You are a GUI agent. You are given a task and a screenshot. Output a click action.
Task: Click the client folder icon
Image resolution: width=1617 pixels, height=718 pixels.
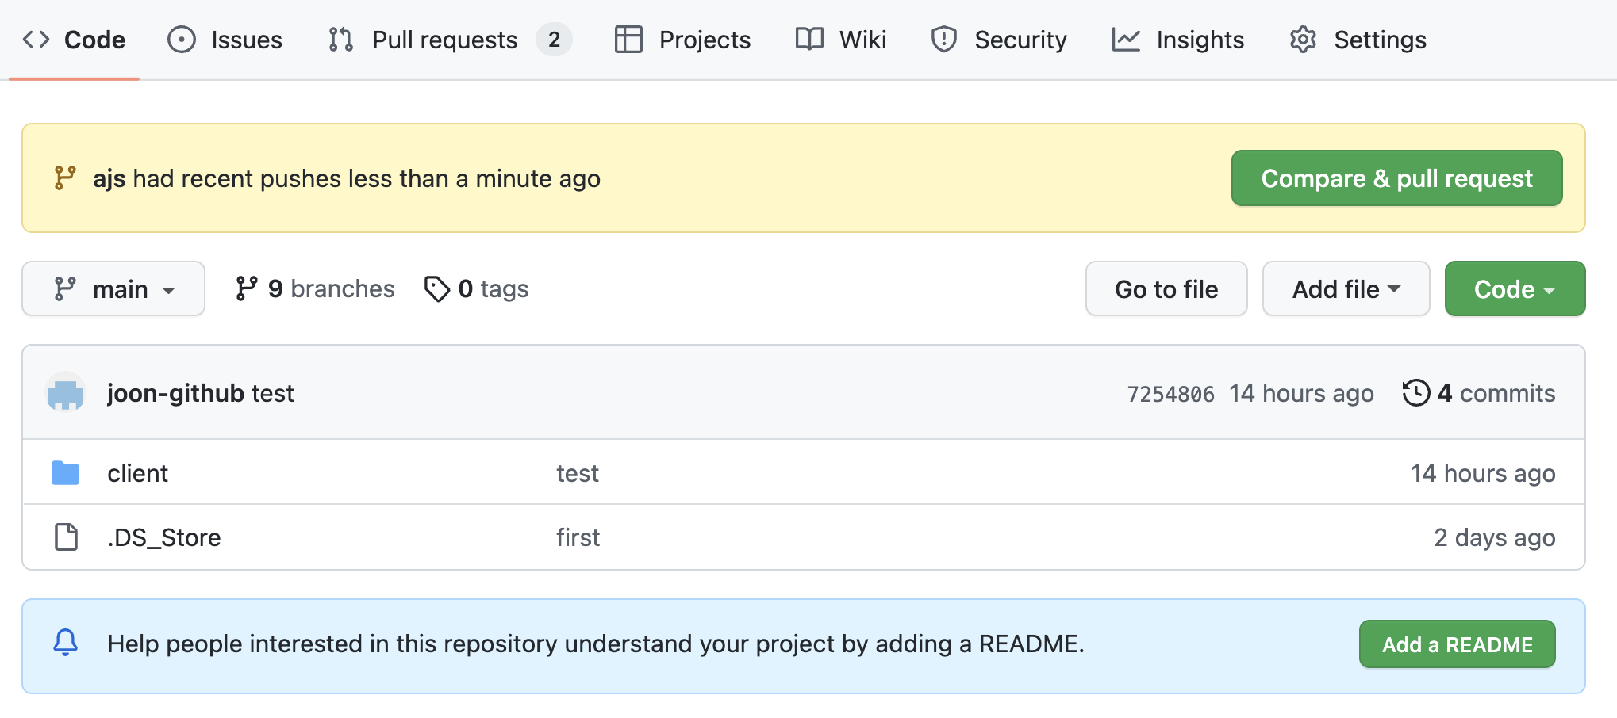[x=66, y=473]
